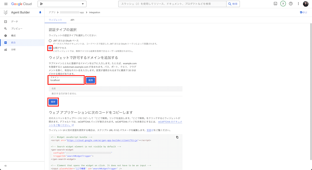Image resolution: width=312 pixels, height=170 pixels.
Task: Click the データ table icon
Action: pos(5,22)
